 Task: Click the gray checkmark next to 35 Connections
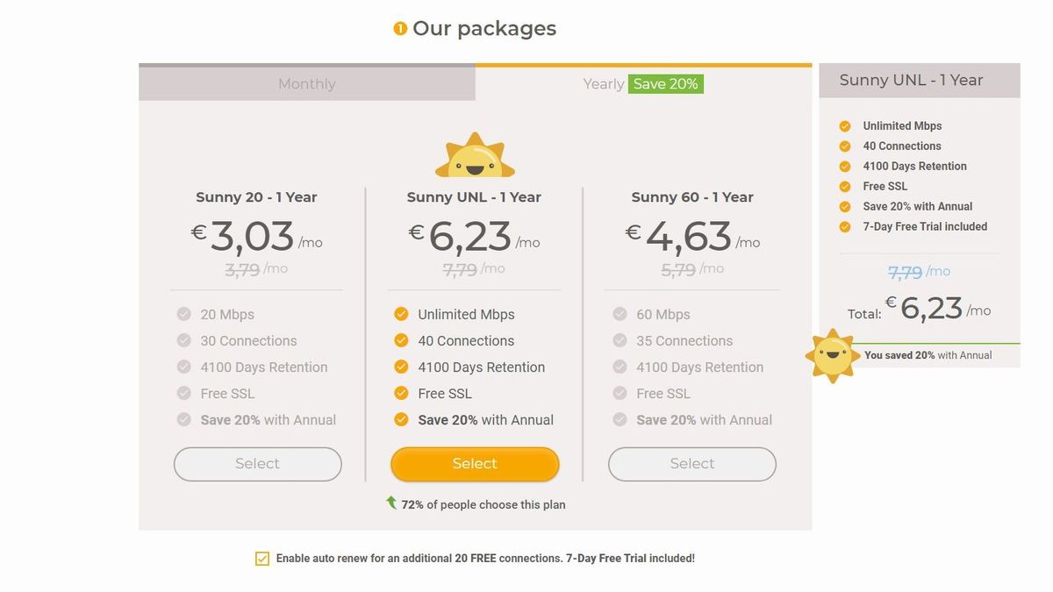pos(619,340)
